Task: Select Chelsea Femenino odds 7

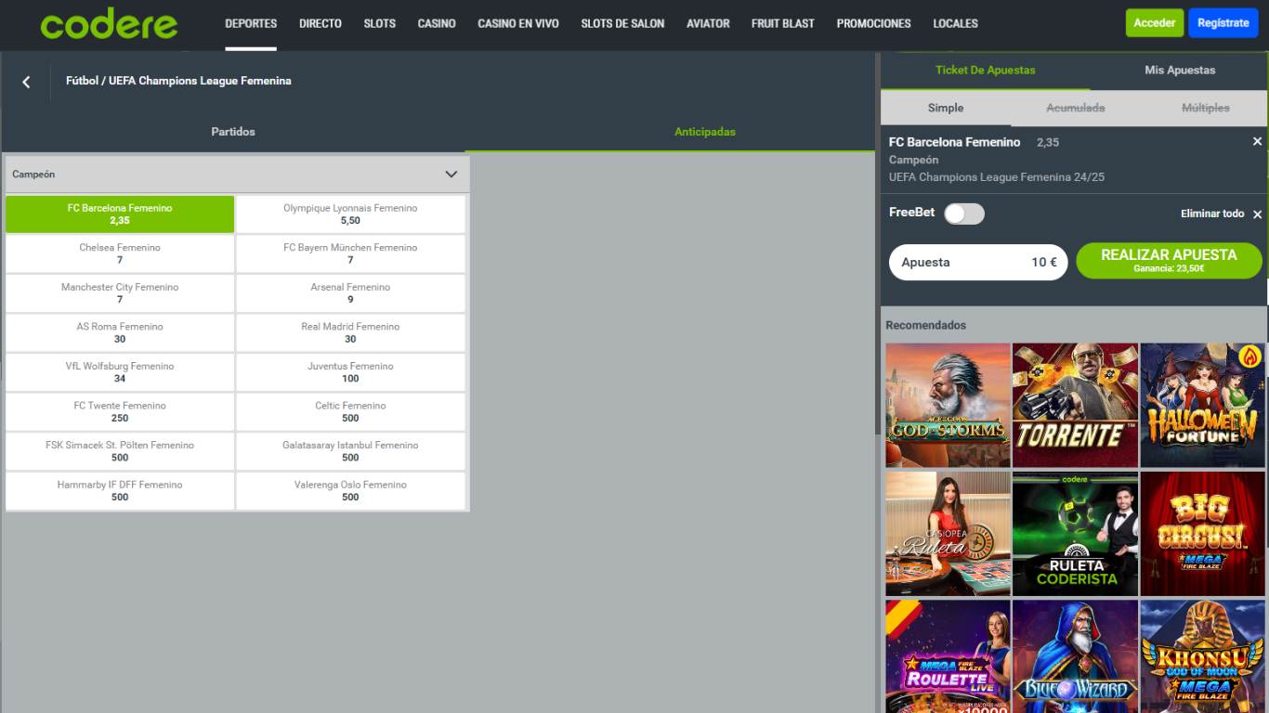Action: pos(120,253)
